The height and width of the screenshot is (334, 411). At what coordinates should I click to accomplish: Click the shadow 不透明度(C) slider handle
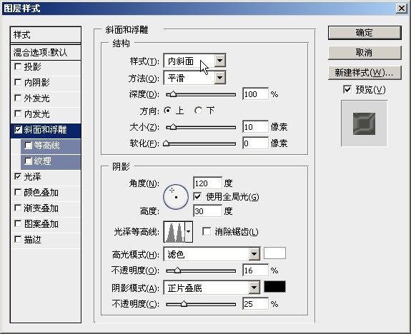[x=184, y=303]
